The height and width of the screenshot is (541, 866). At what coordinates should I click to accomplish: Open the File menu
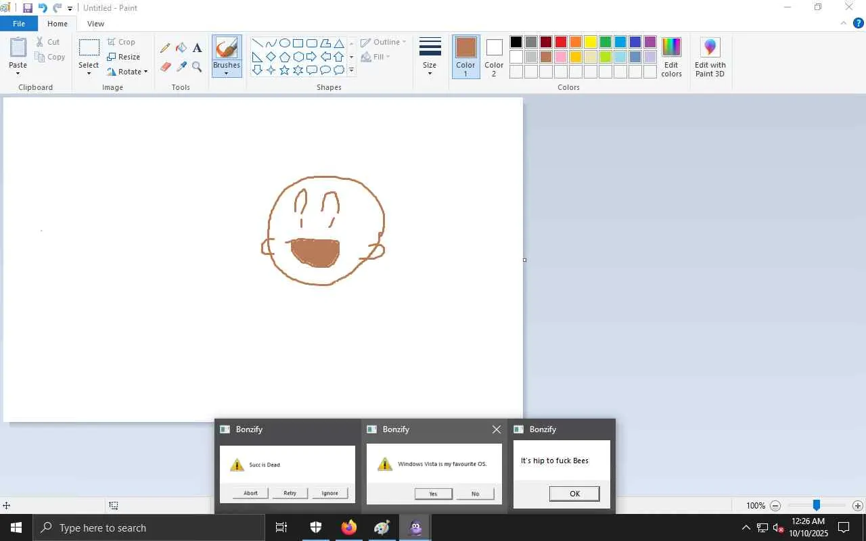[19, 24]
